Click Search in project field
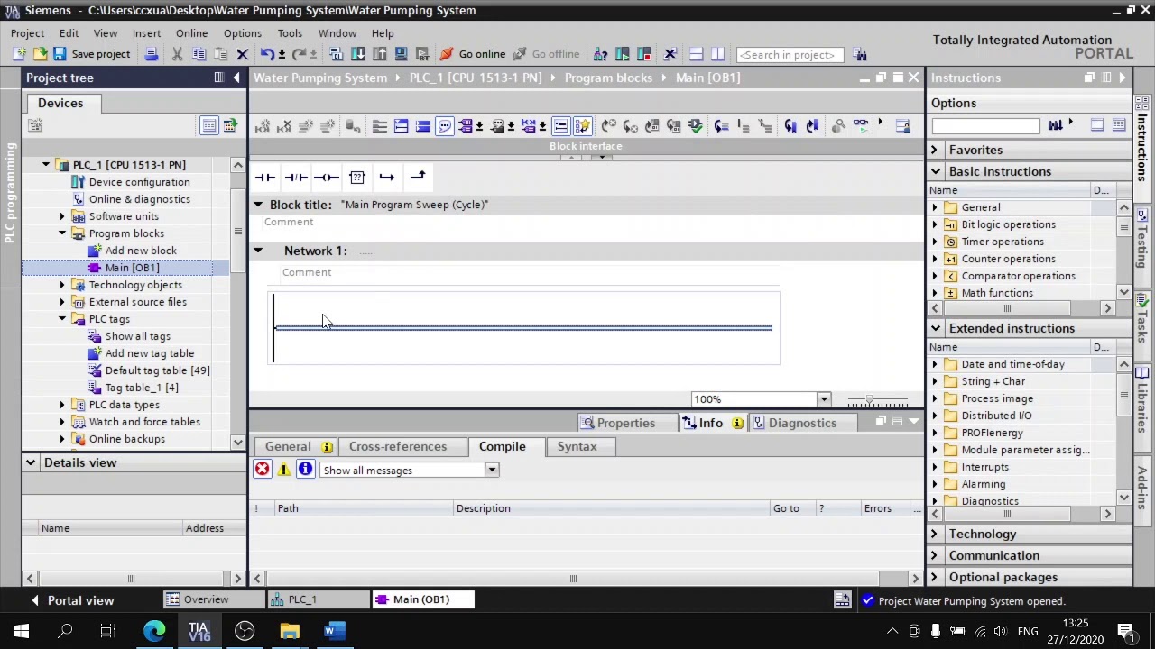Screen dimensions: 1155x649 pyautogui.click(x=790, y=55)
